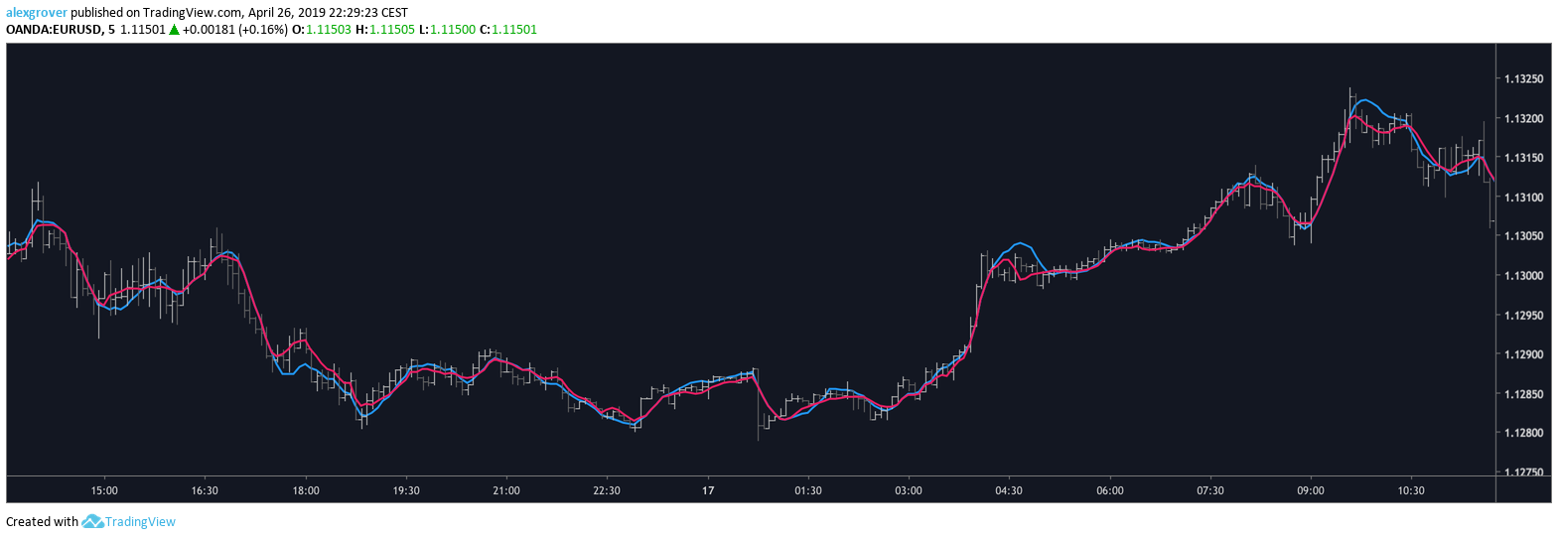This screenshot has width=1558, height=539.
Task: Click the 1.13150 price axis label
Action: (x=1523, y=158)
